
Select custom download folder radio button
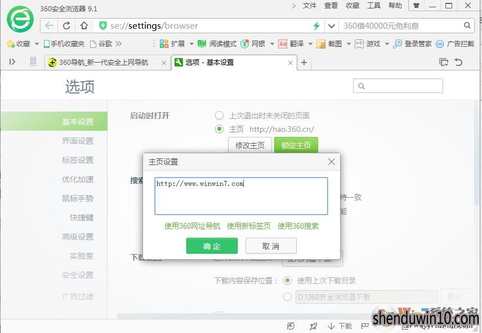coord(287,297)
